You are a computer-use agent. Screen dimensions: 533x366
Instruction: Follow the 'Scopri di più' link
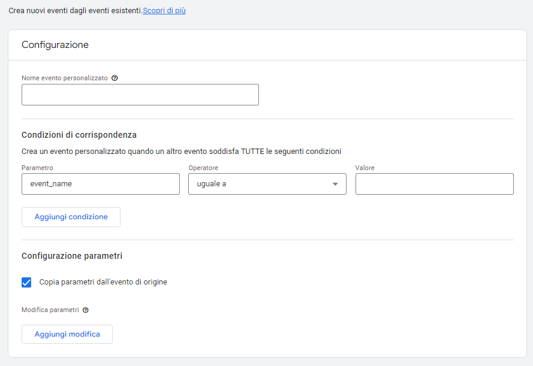click(x=164, y=11)
